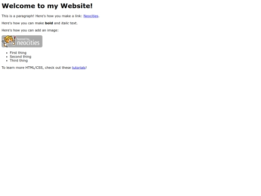Click the text "Here's how you can add an image:"
261x196 pixels.
coord(30,30)
